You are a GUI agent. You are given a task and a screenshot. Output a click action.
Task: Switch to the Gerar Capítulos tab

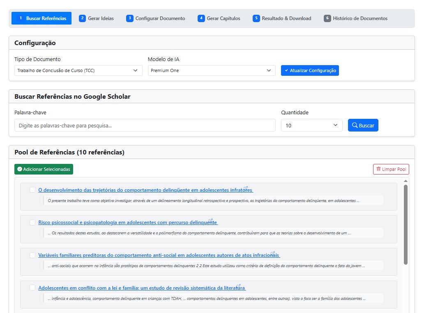coord(219,18)
